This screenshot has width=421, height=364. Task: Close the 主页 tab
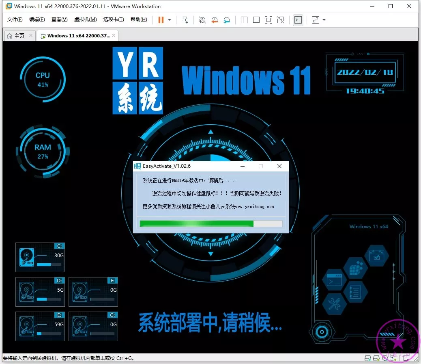pyautogui.click(x=31, y=36)
